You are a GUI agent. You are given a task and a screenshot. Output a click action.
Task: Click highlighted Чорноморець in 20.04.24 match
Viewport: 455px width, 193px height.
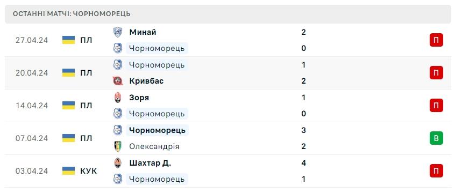[157, 65]
